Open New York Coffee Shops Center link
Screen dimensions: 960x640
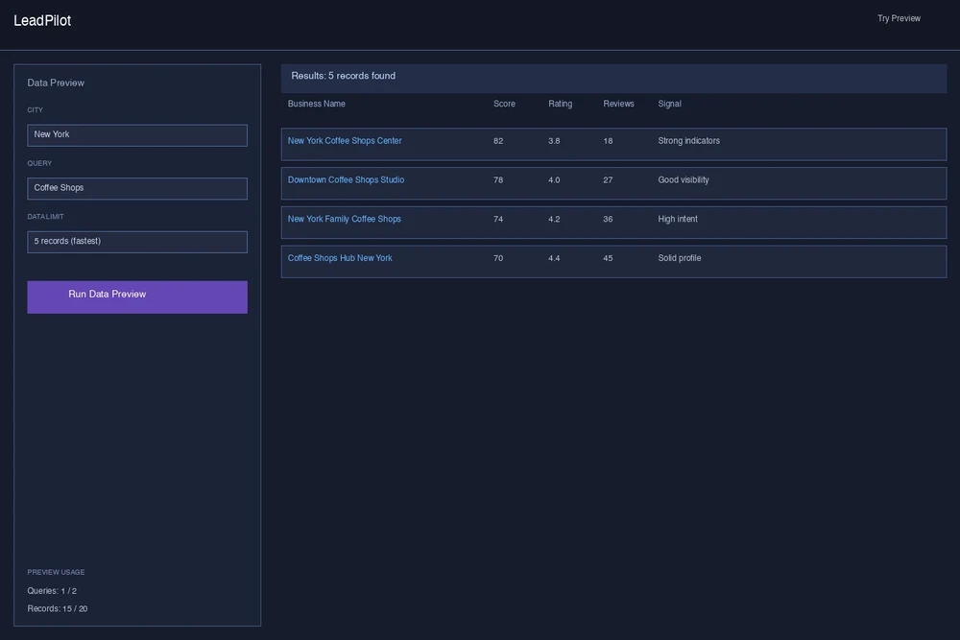(x=345, y=141)
